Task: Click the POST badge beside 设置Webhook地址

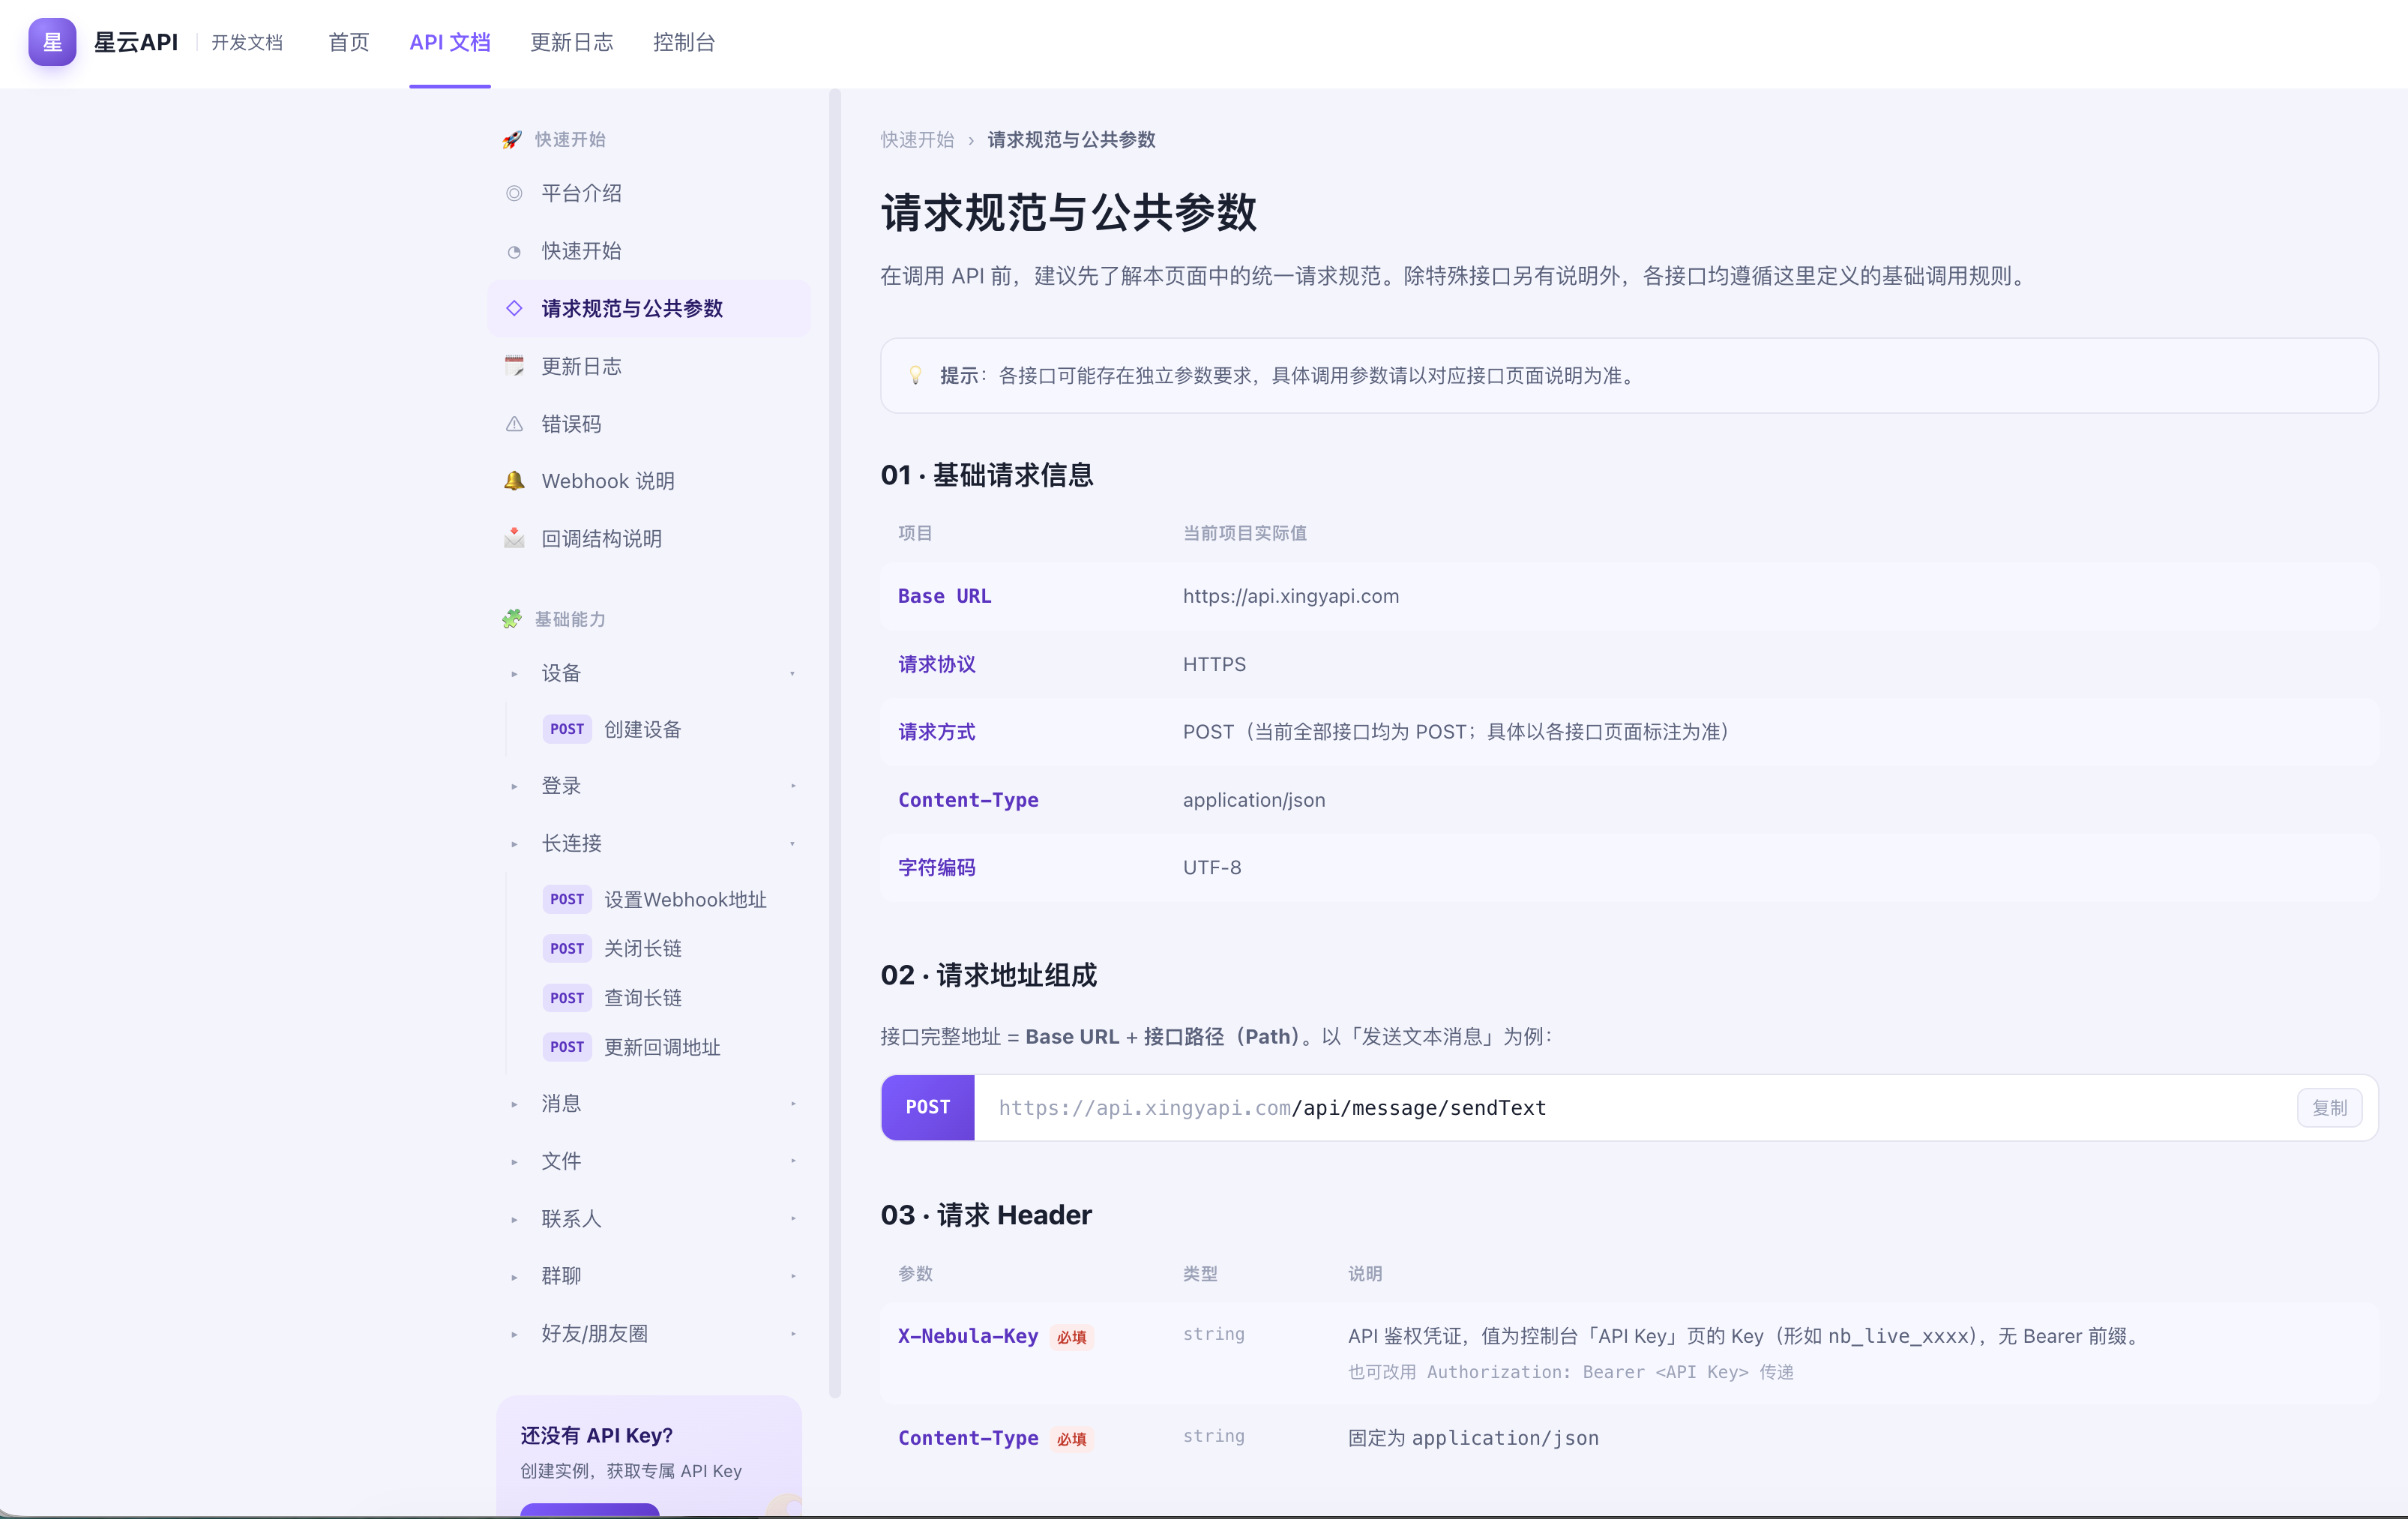Action: tap(567, 899)
